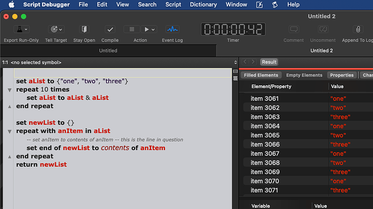Click the Tell Target icon
Screen dimensions: 373x209
pyautogui.click(x=54, y=29)
